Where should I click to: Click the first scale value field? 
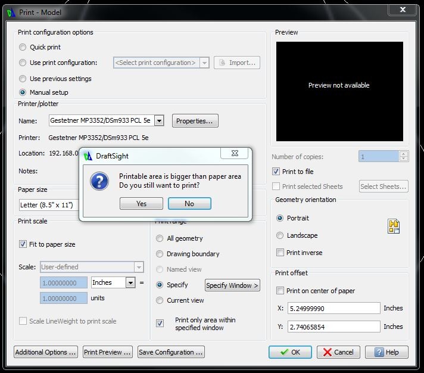pyautogui.click(x=64, y=283)
